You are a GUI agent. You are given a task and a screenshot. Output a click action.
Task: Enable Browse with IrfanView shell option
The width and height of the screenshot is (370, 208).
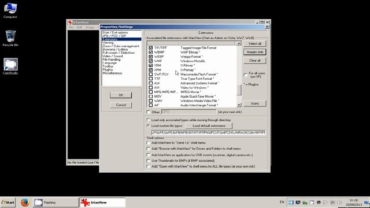click(x=149, y=148)
